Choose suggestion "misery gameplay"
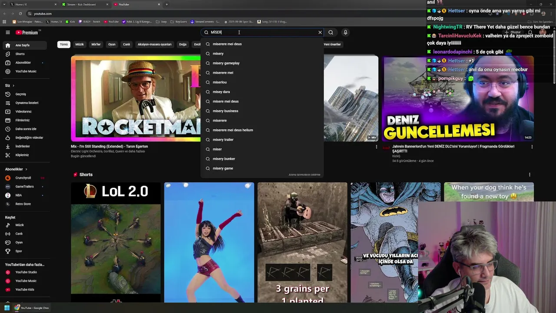556x313 pixels. coord(262,63)
